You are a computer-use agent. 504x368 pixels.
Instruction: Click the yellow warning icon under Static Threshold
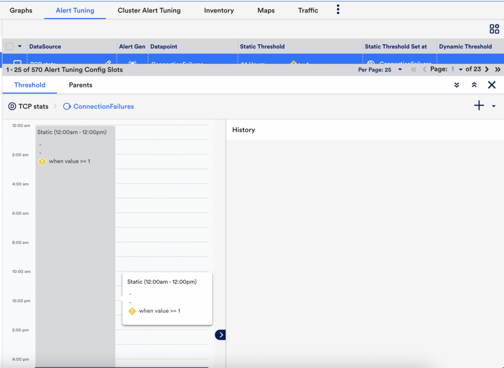pyautogui.click(x=294, y=63)
